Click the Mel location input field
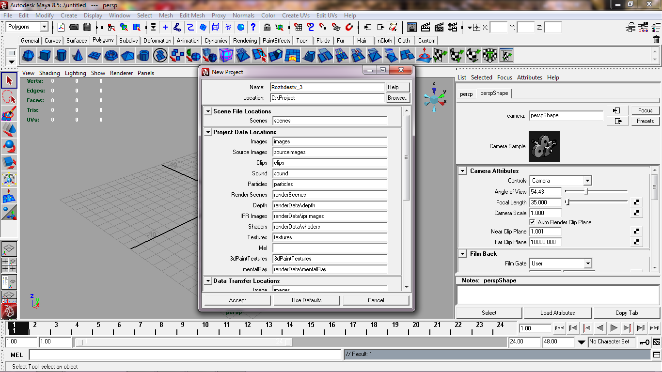This screenshot has height=372, width=662. (330, 248)
